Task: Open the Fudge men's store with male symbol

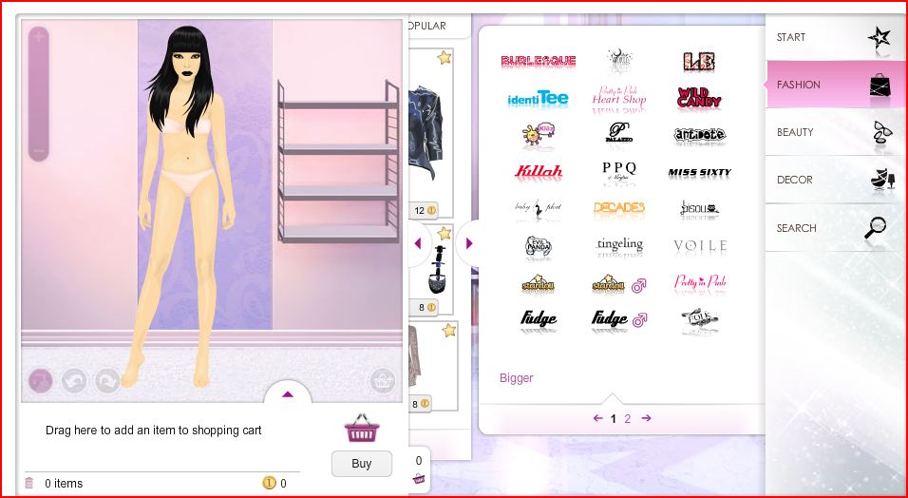Action: (x=619, y=319)
